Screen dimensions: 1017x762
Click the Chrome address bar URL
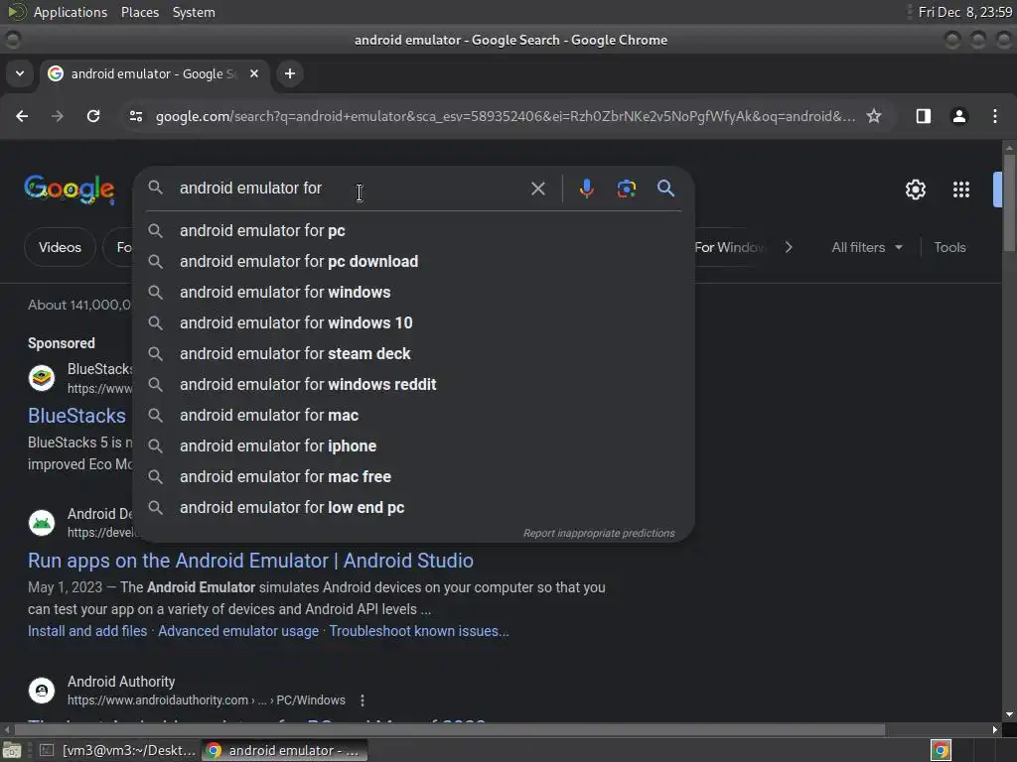[505, 116]
